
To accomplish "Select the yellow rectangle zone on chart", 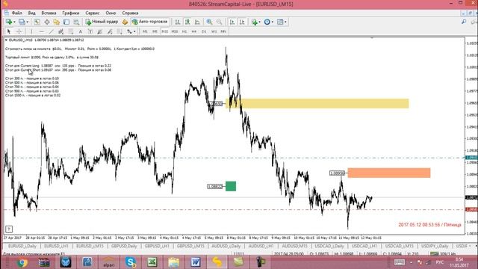I will [x=317, y=103].
